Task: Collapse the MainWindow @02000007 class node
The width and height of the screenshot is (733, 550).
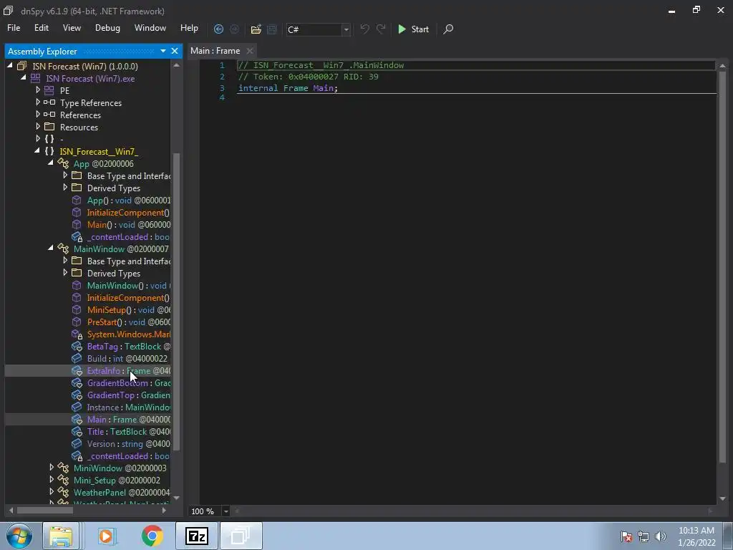Action: pyautogui.click(x=51, y=248)
